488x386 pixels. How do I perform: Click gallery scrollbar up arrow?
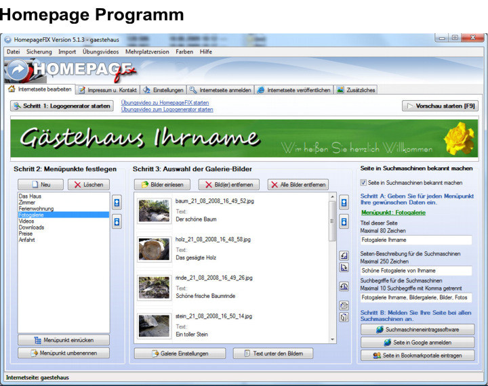tap(332, 196)
